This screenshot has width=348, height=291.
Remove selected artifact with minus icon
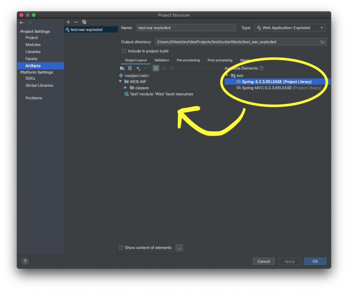76,22
